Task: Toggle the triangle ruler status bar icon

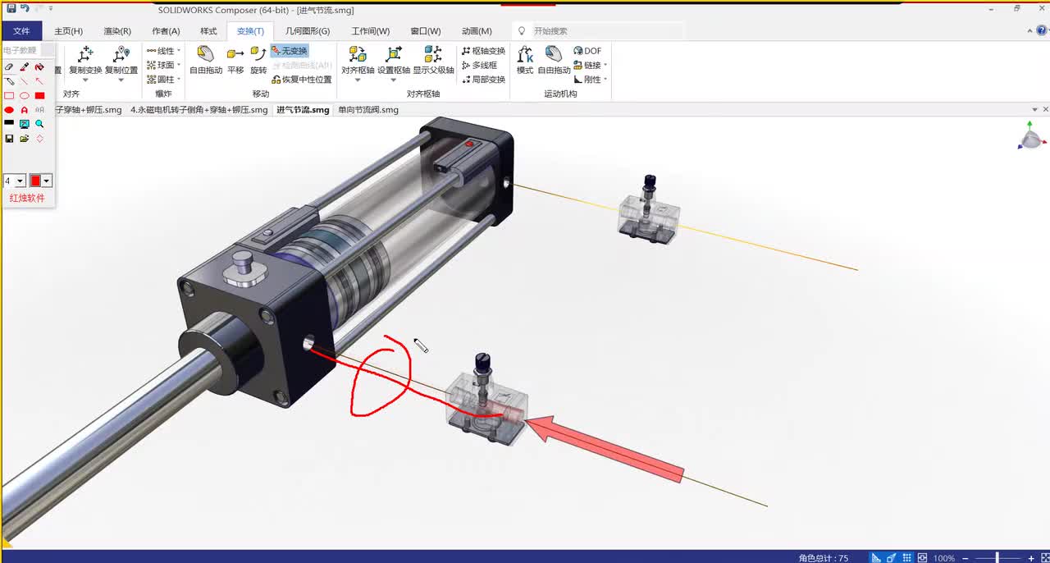Action: click(876, 558)
